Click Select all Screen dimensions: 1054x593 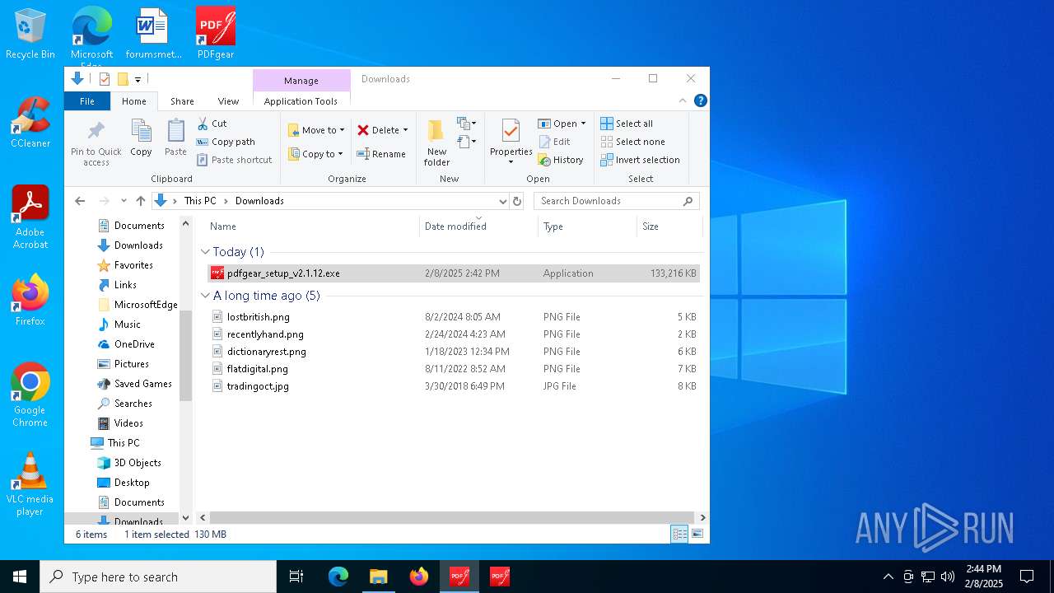click(x=627, y=124)
